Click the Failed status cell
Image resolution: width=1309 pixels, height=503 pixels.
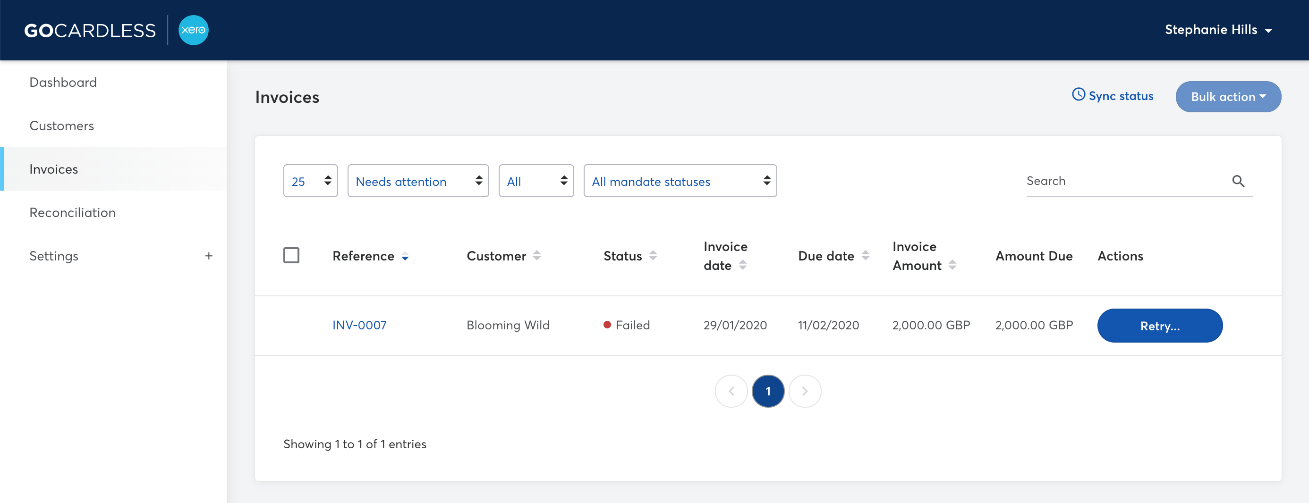627,326
